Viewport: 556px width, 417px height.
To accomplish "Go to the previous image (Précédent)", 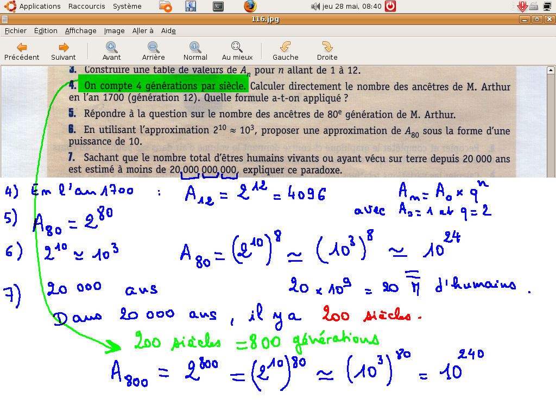I will pos(22,51).
